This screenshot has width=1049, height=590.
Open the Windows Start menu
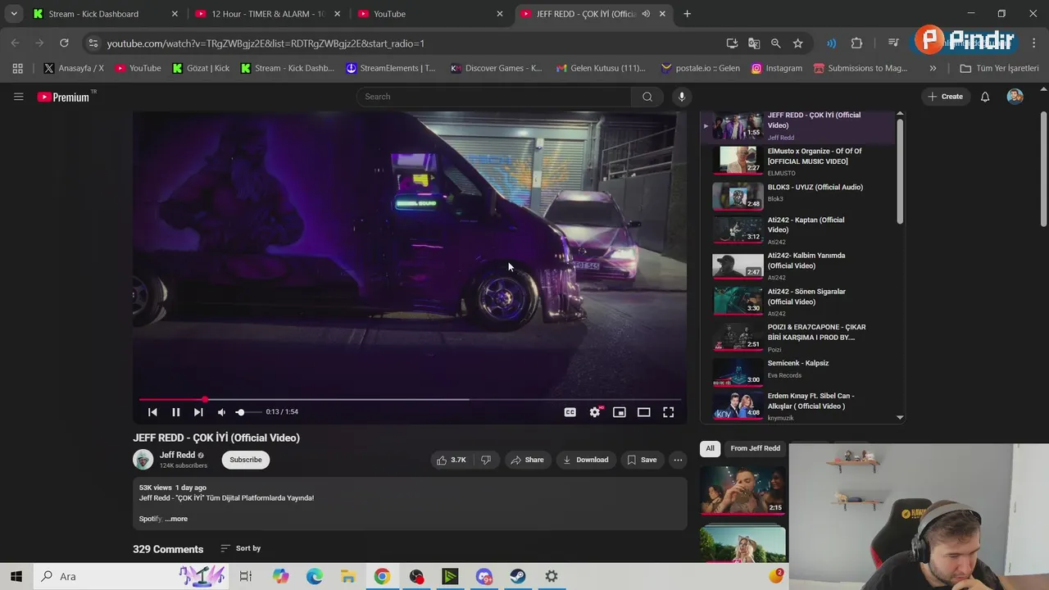pos(16,576)
